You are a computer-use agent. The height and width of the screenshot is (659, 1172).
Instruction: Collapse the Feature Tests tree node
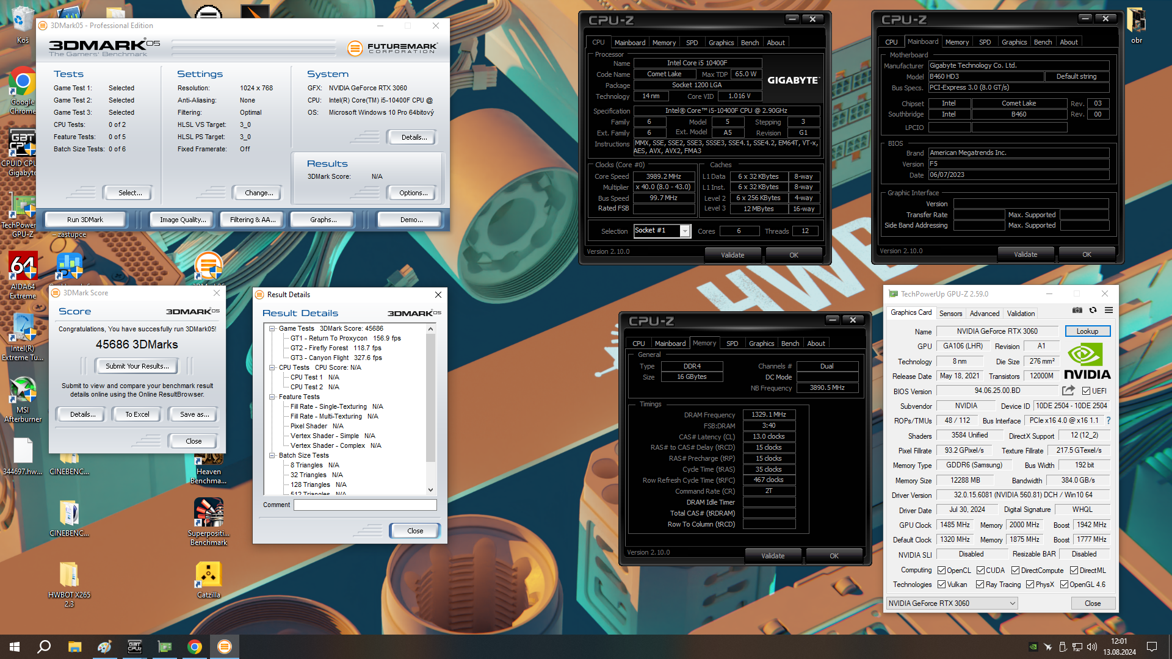pyautogui.click(x=272, y=397)
